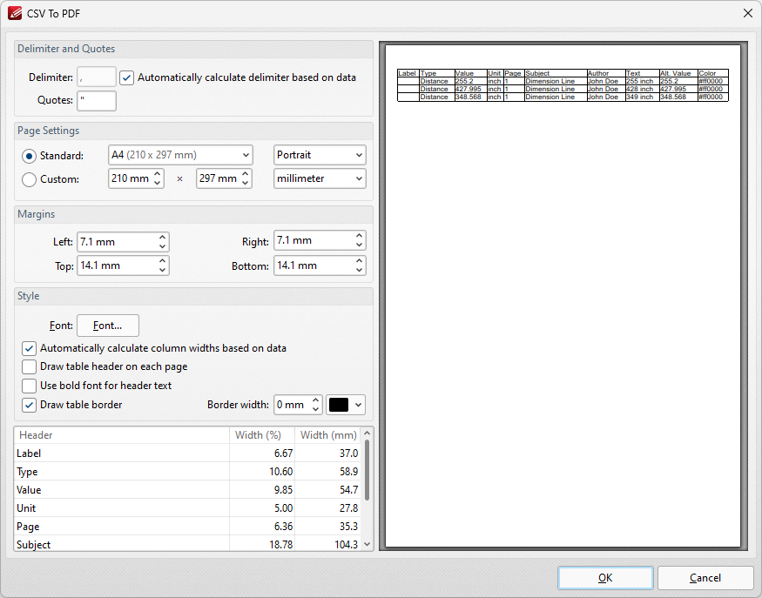The height and width of the screenshot is (598, 762).
Task: Click the black border color swatch
Action: pos(339,405)
